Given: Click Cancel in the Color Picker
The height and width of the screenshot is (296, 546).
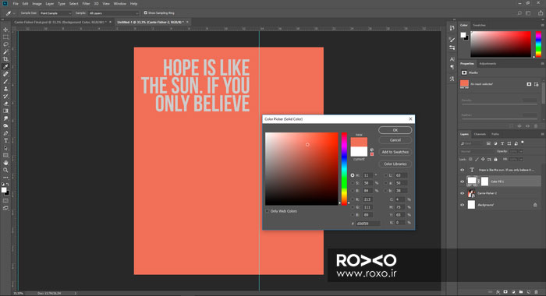Looking at the screenshot, I should tap(395, 140).
